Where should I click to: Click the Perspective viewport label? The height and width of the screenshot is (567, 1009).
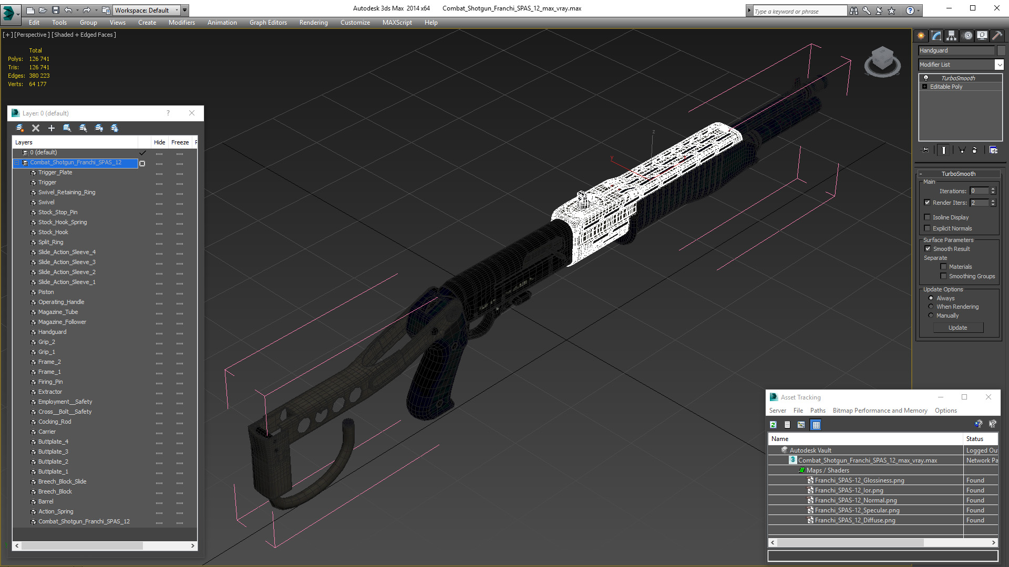32,35
